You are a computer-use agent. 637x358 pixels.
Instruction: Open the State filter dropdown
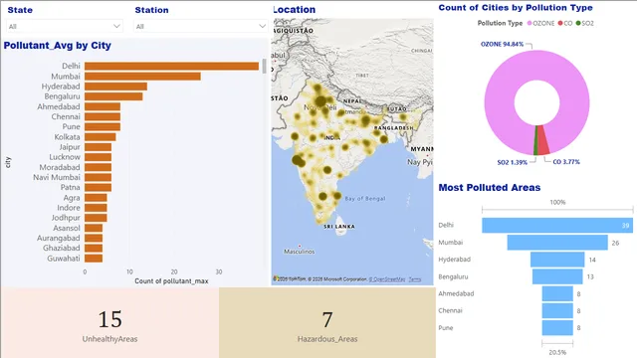pyautogui.click(x=64, y=26)
